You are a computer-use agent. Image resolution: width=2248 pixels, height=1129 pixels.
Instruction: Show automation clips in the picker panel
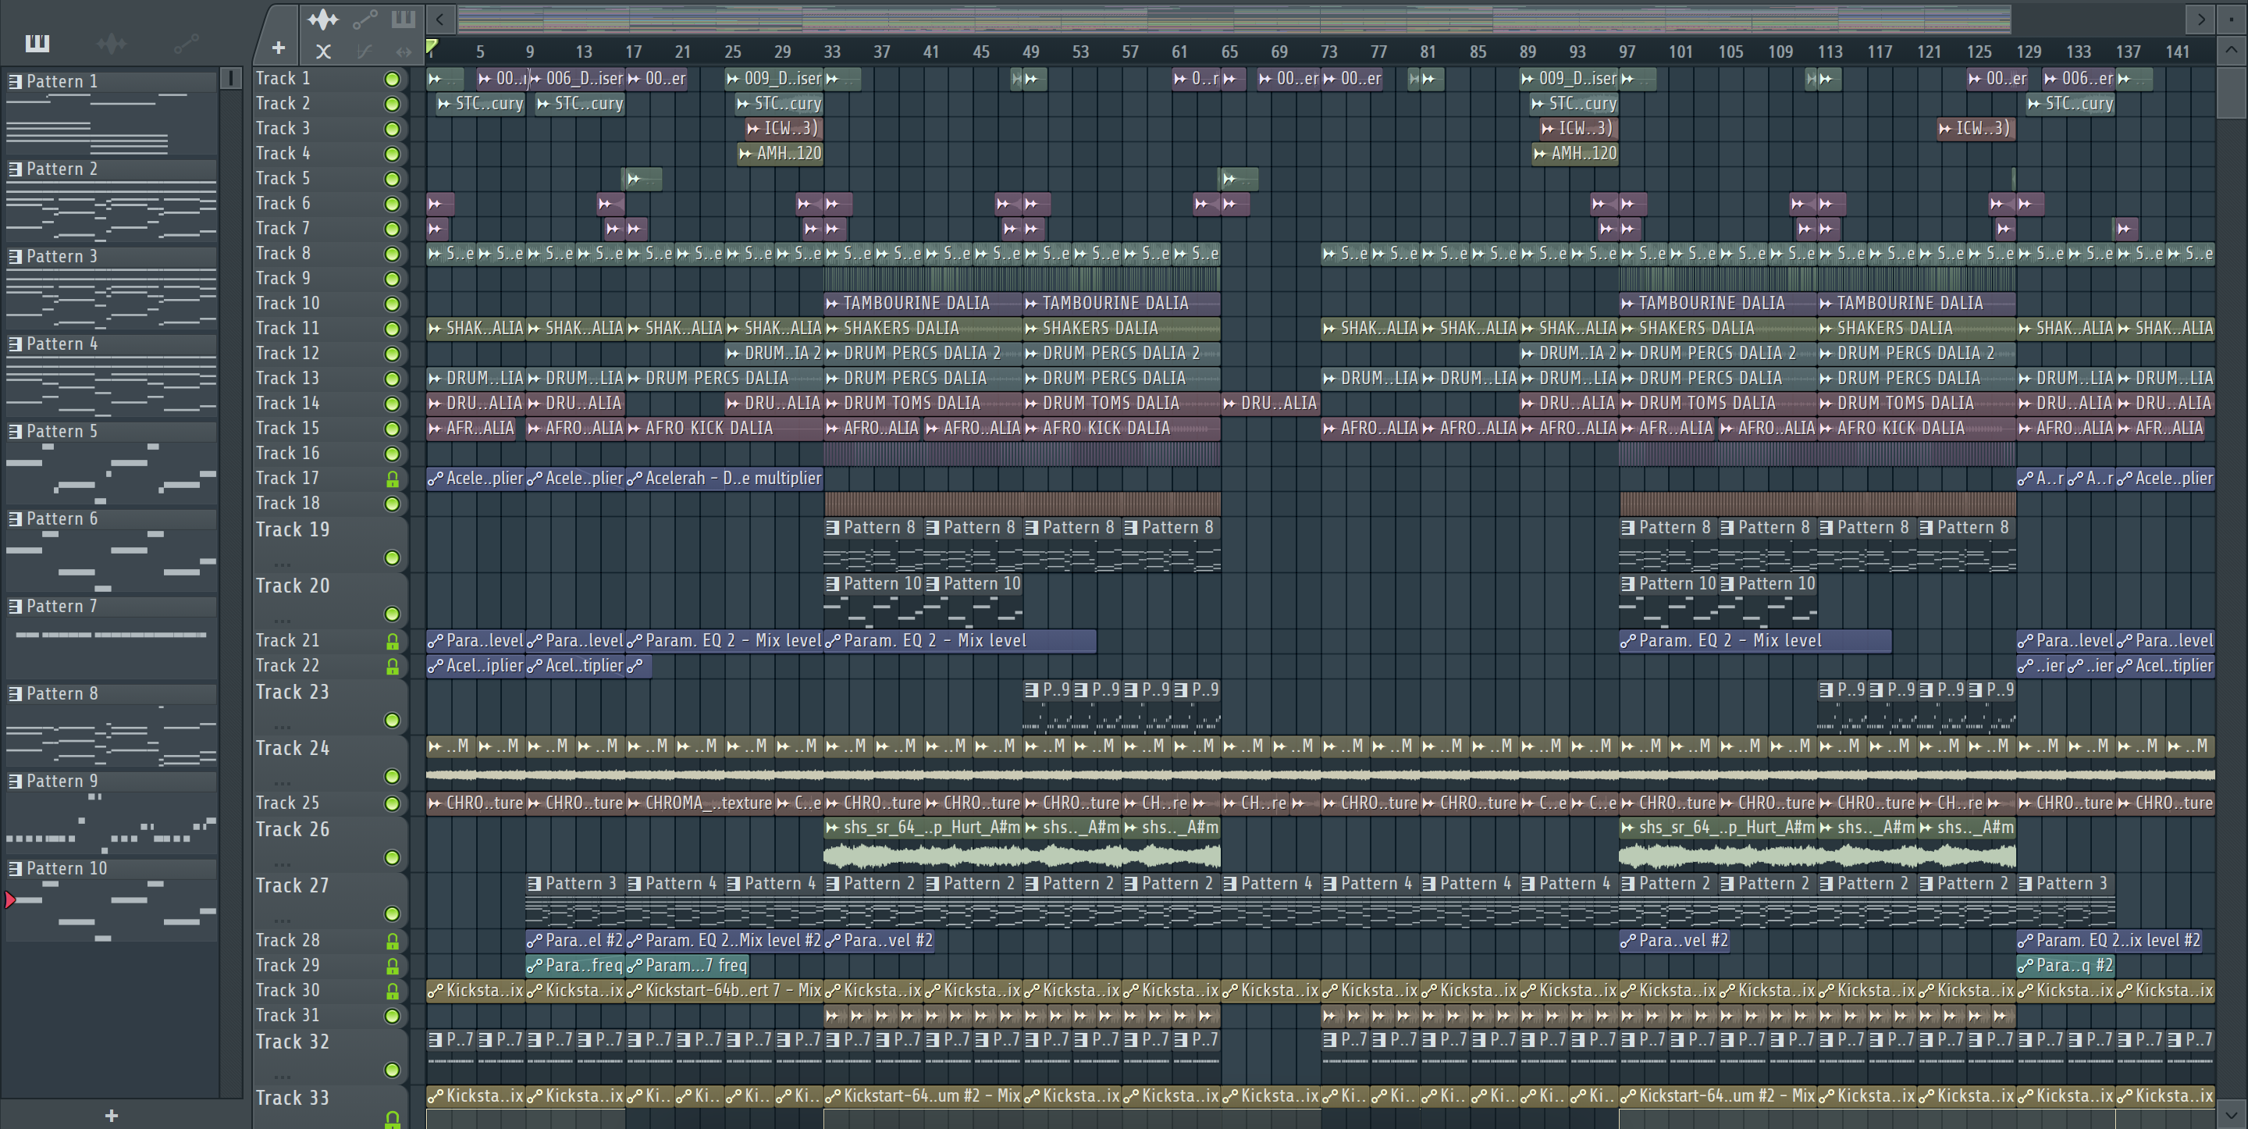point(186,42)
